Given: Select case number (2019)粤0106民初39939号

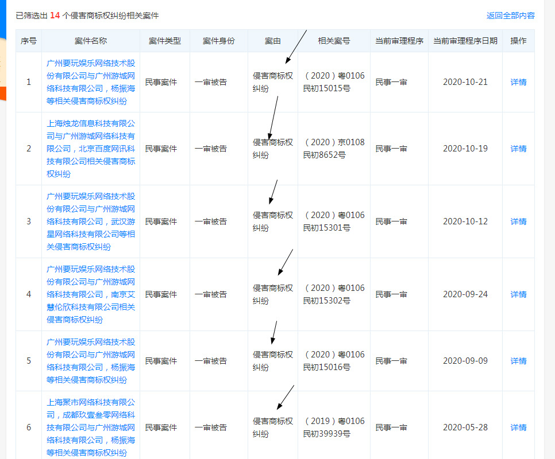Looking at the screenshot, I should (334, 427).
